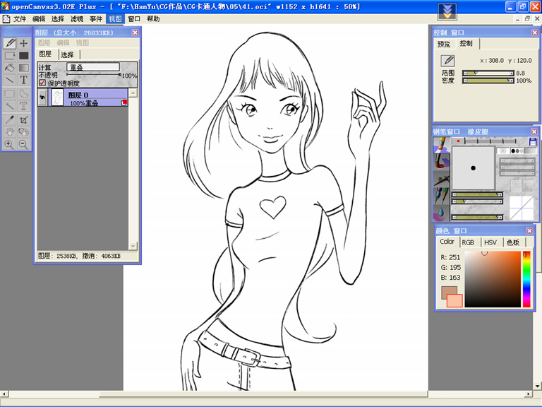Hide 图层 0 via eye icon

coord(42,98)
